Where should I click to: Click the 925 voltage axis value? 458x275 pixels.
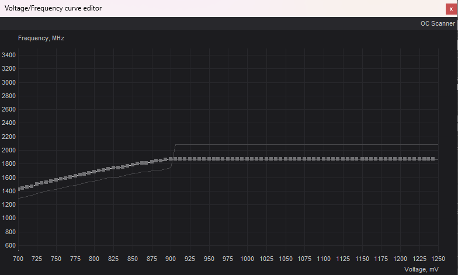click(x=190, y=258)
